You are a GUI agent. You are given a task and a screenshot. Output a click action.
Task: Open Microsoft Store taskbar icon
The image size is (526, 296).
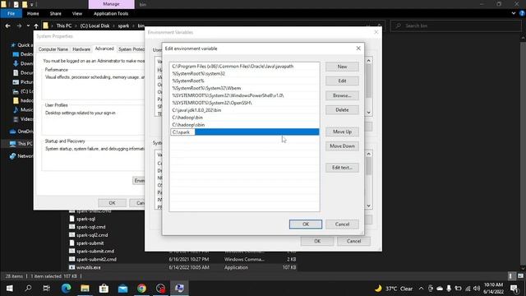[x=104, y=289]
